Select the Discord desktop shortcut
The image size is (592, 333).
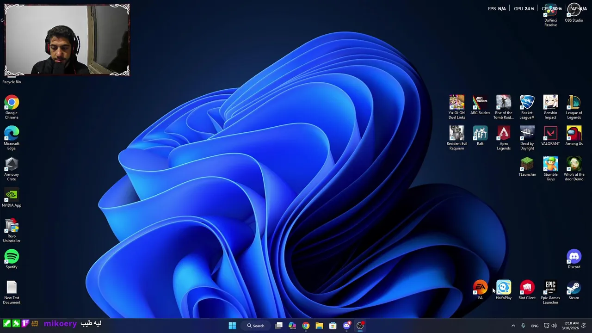click(574, 259)
